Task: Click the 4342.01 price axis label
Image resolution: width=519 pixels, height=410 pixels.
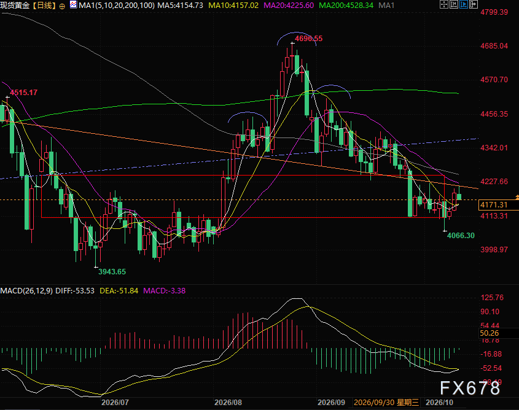Action: click(x=494, y=148)
